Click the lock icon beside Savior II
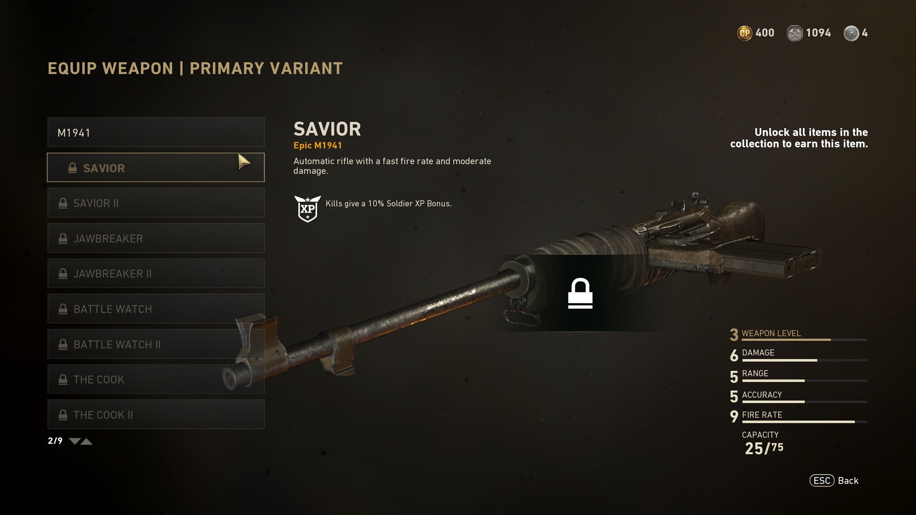This screenshot has height=515, width=916. (x=63, y=203)
